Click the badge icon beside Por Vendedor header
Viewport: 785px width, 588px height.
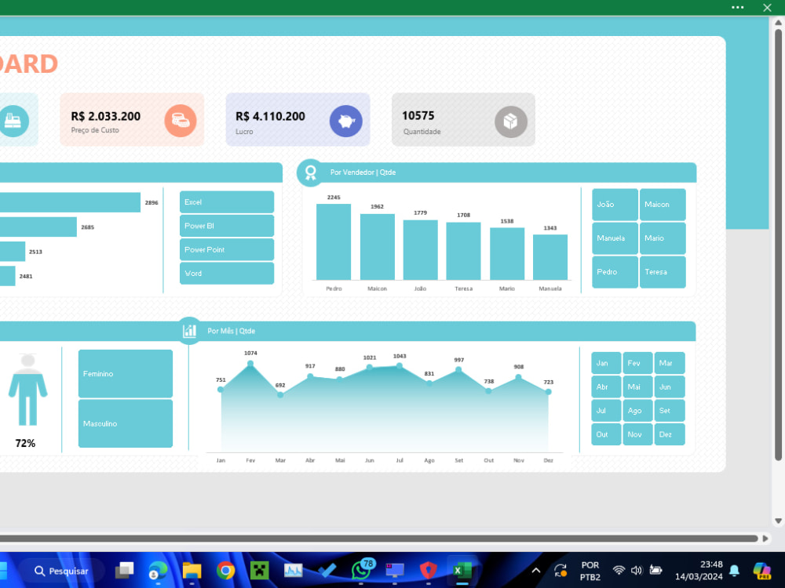[x=310, y=172]
